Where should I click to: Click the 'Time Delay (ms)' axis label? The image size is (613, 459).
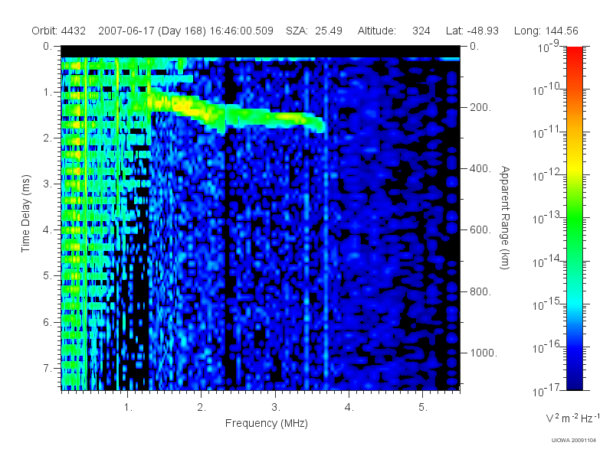click(25, 213)
